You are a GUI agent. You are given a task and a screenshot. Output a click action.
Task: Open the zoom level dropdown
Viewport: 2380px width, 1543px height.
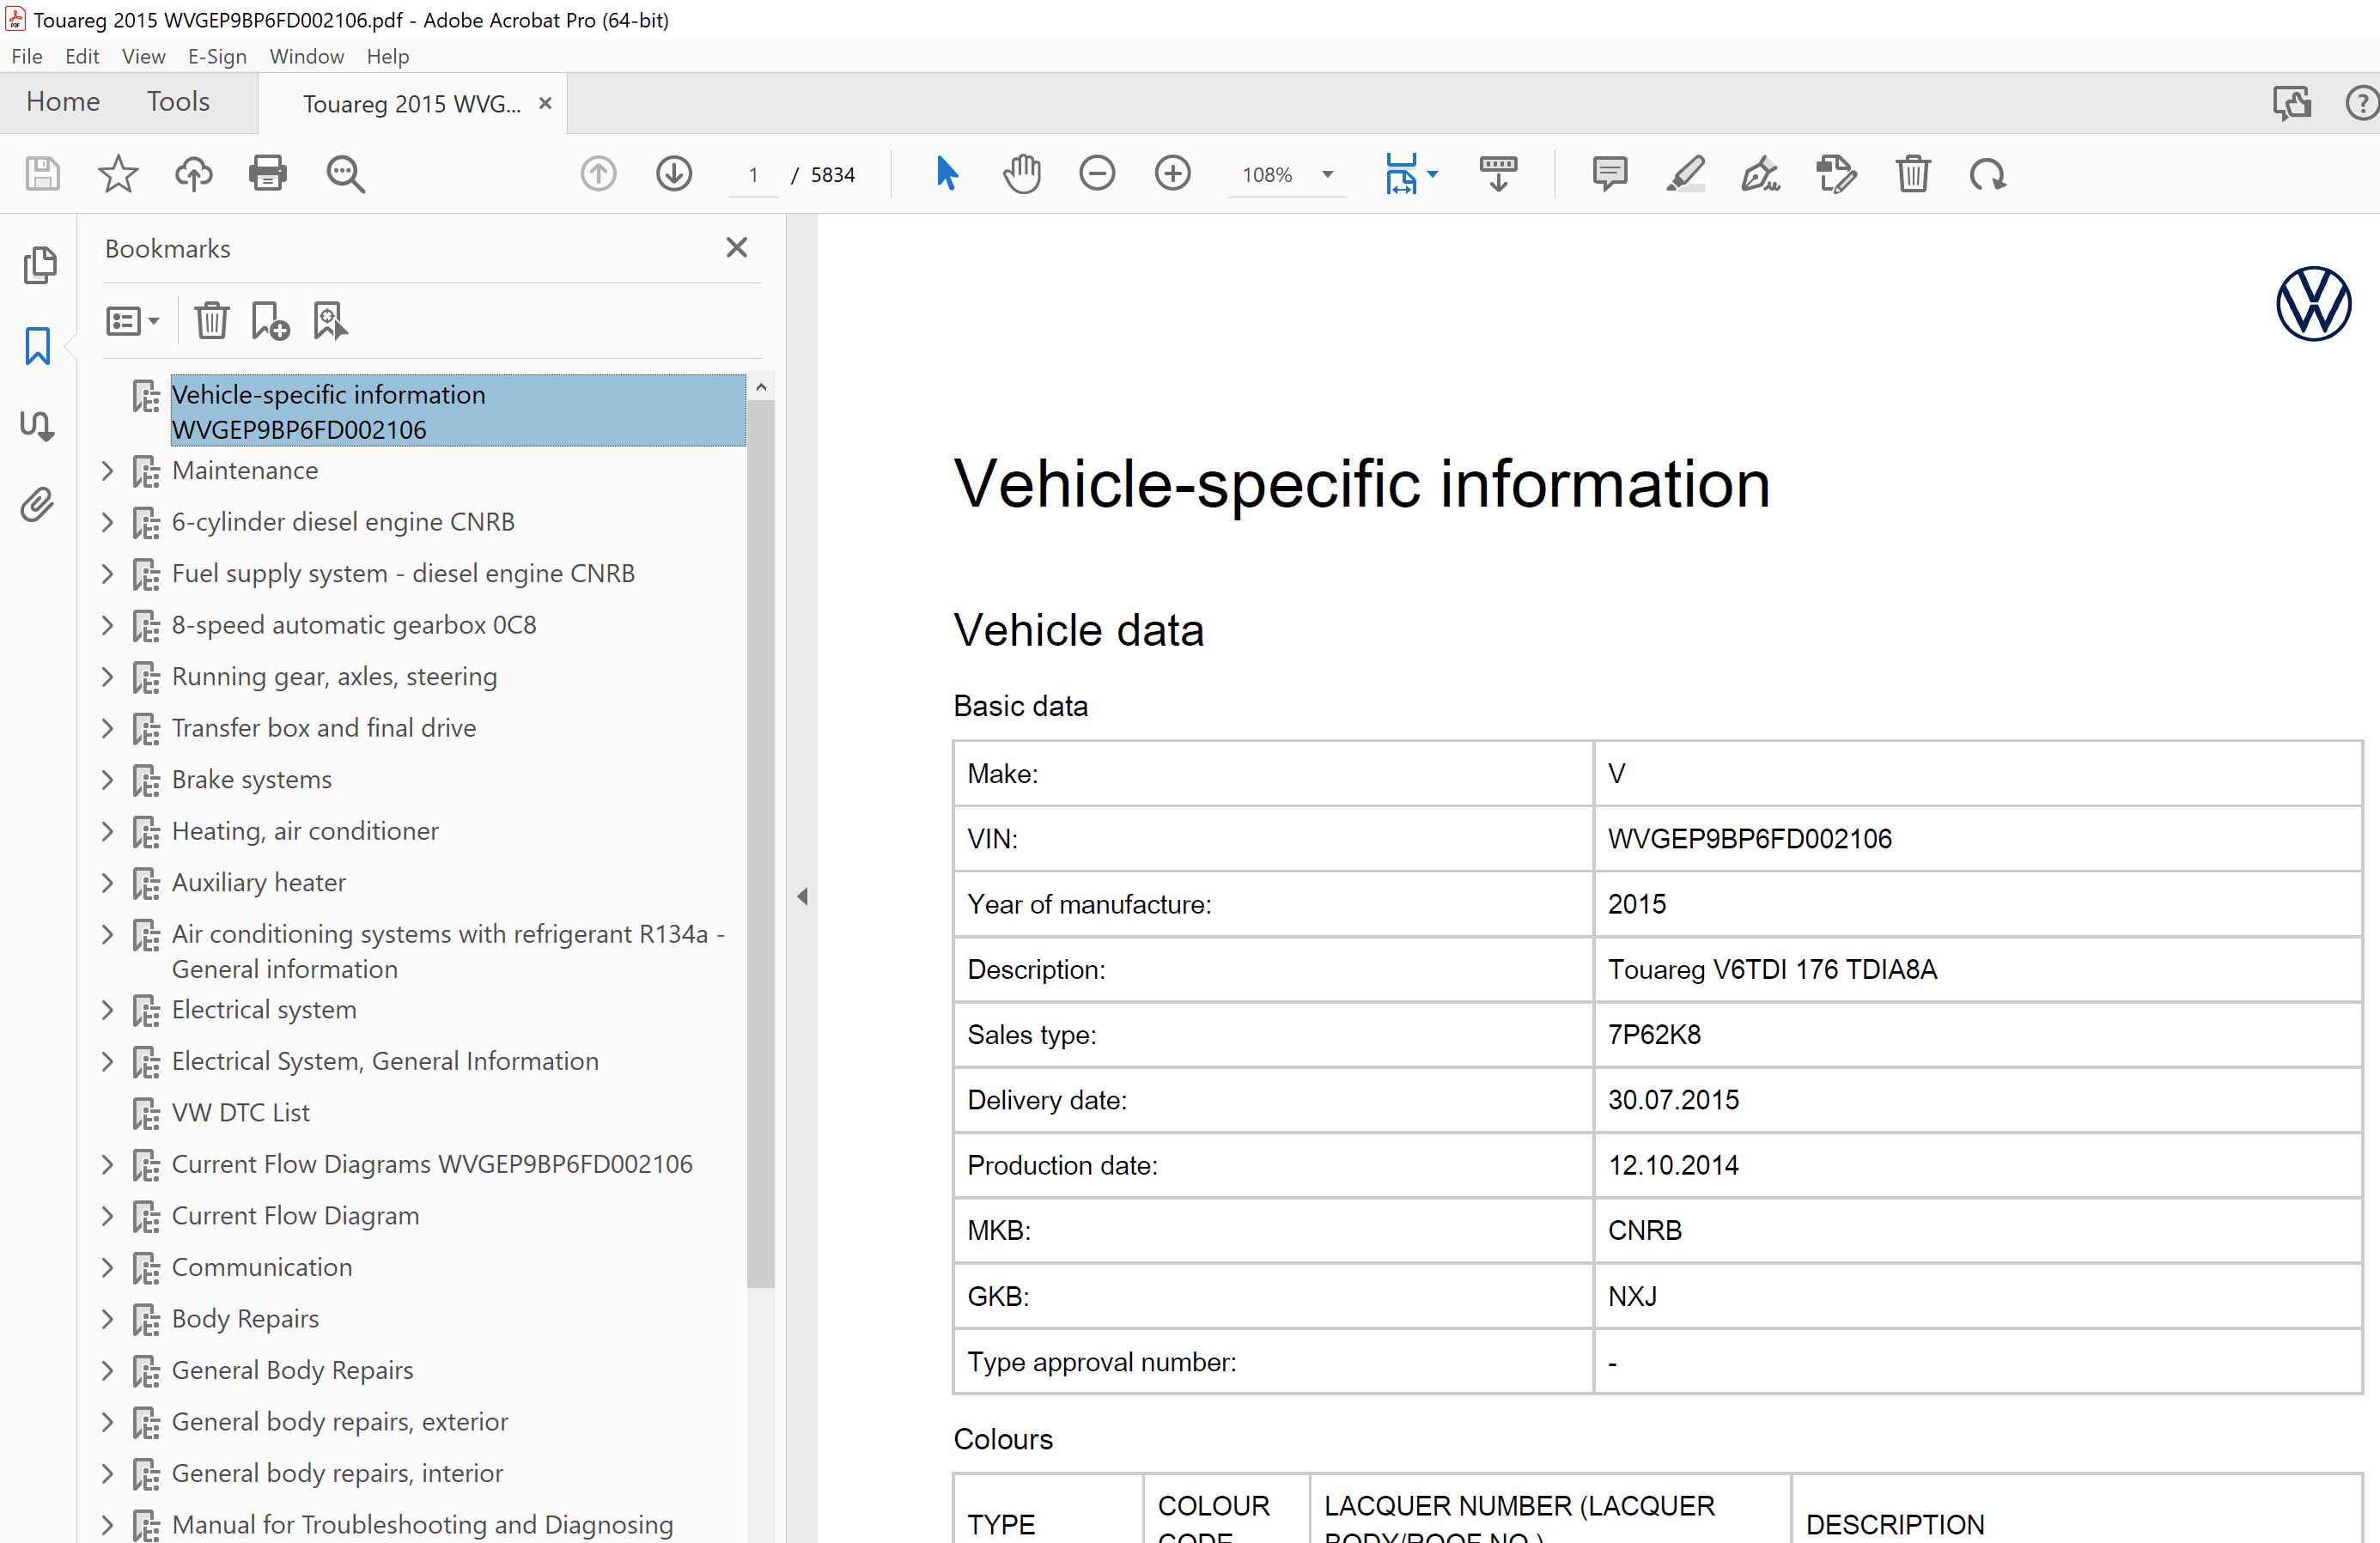coord(1328,174)
